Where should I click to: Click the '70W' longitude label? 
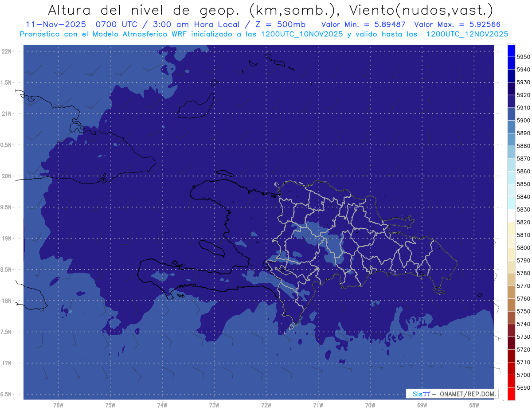point(370,405)
